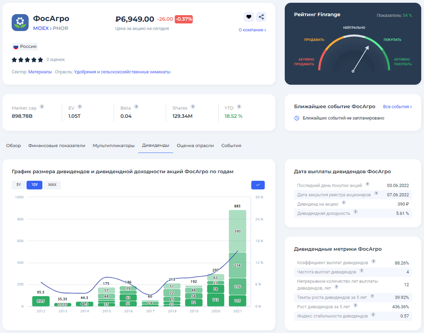
Task: Click the share icon near the price
Action: [261, 17]
